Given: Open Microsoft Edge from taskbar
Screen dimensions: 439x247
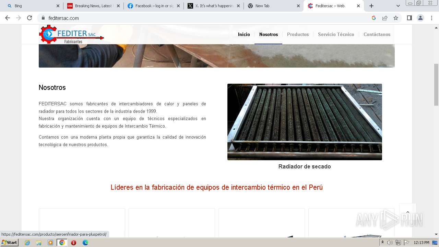Looking at the screenshot, I should click(x=85, y=243).
